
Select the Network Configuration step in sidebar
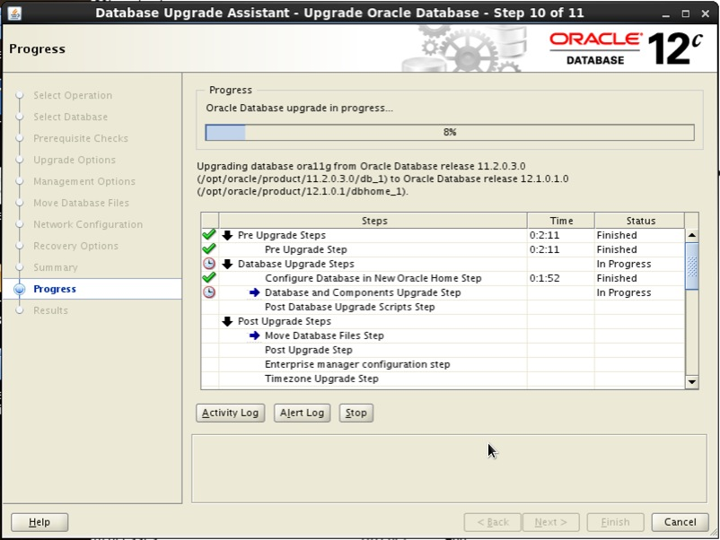coord(88,224)
